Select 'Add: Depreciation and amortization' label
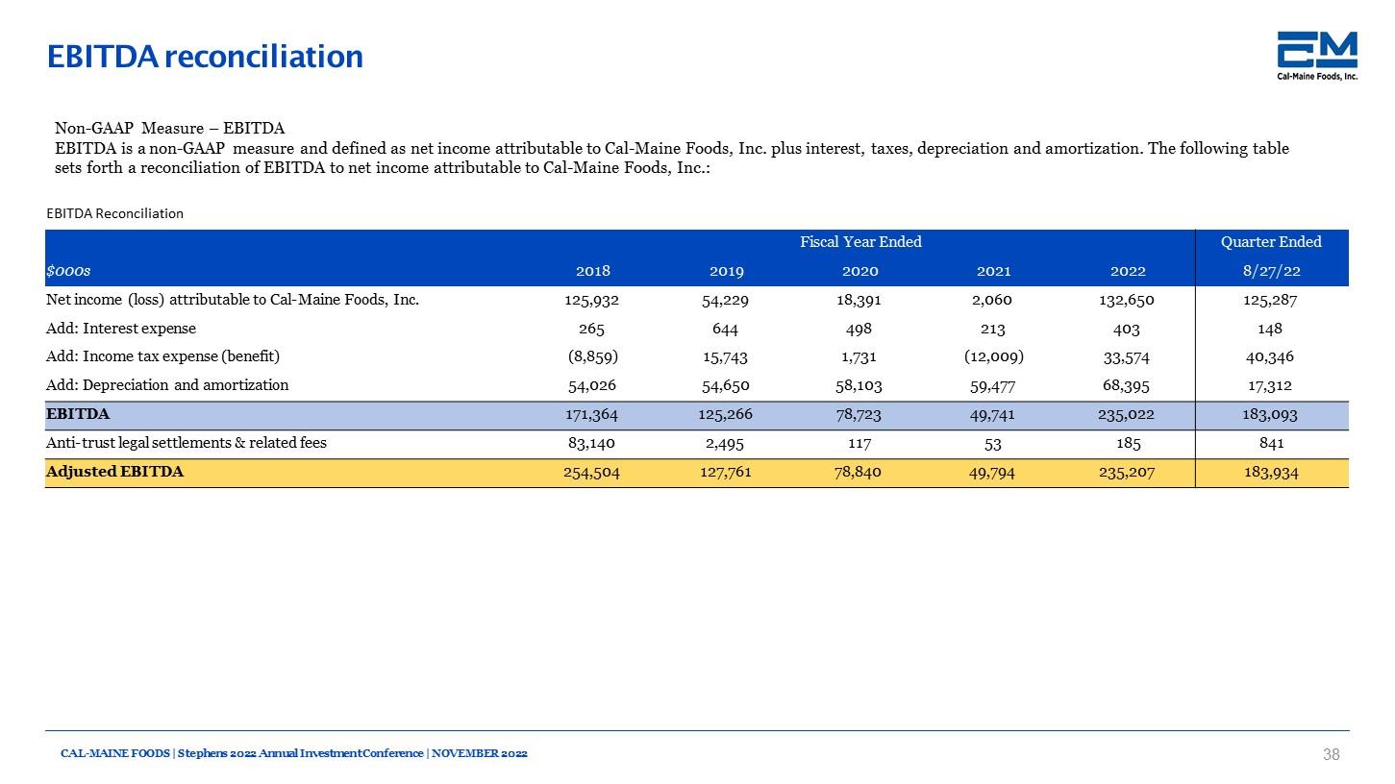Viewport: 1395px width, 784px height. click(x=167, y=385)
